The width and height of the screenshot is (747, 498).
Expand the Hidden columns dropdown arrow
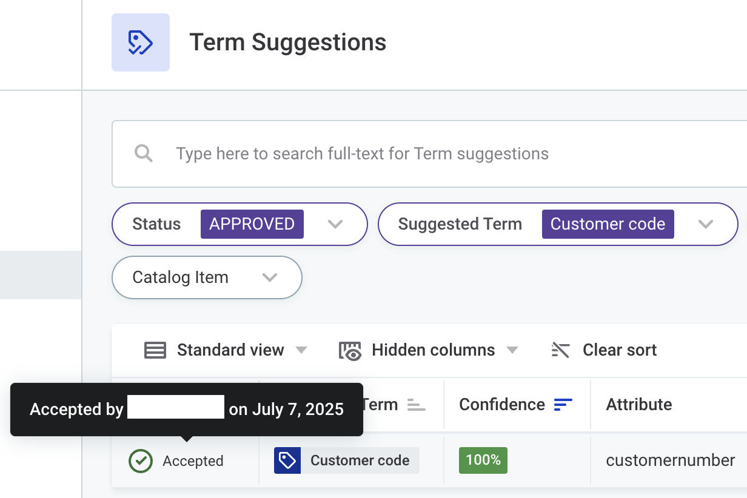[514, 350]
